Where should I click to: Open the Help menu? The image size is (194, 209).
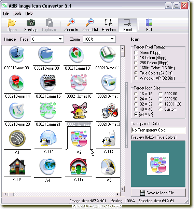29,13
